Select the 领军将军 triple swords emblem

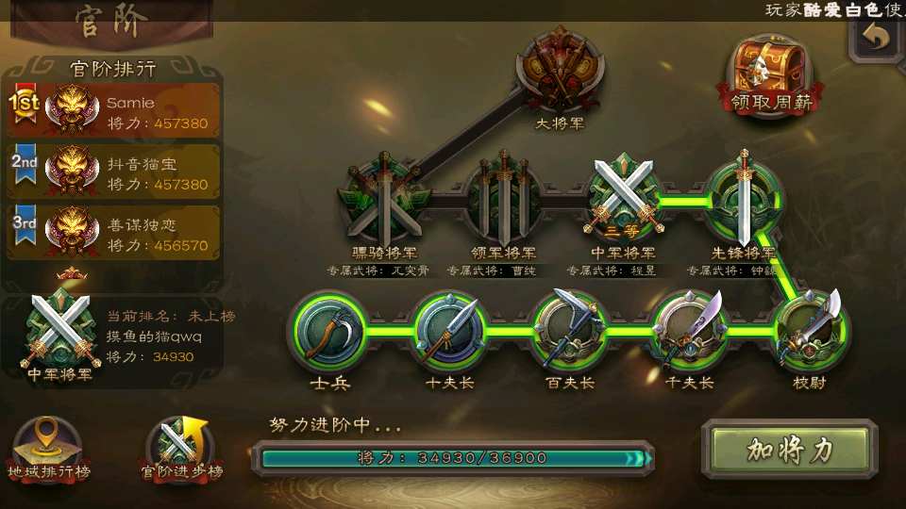point(504,199)
